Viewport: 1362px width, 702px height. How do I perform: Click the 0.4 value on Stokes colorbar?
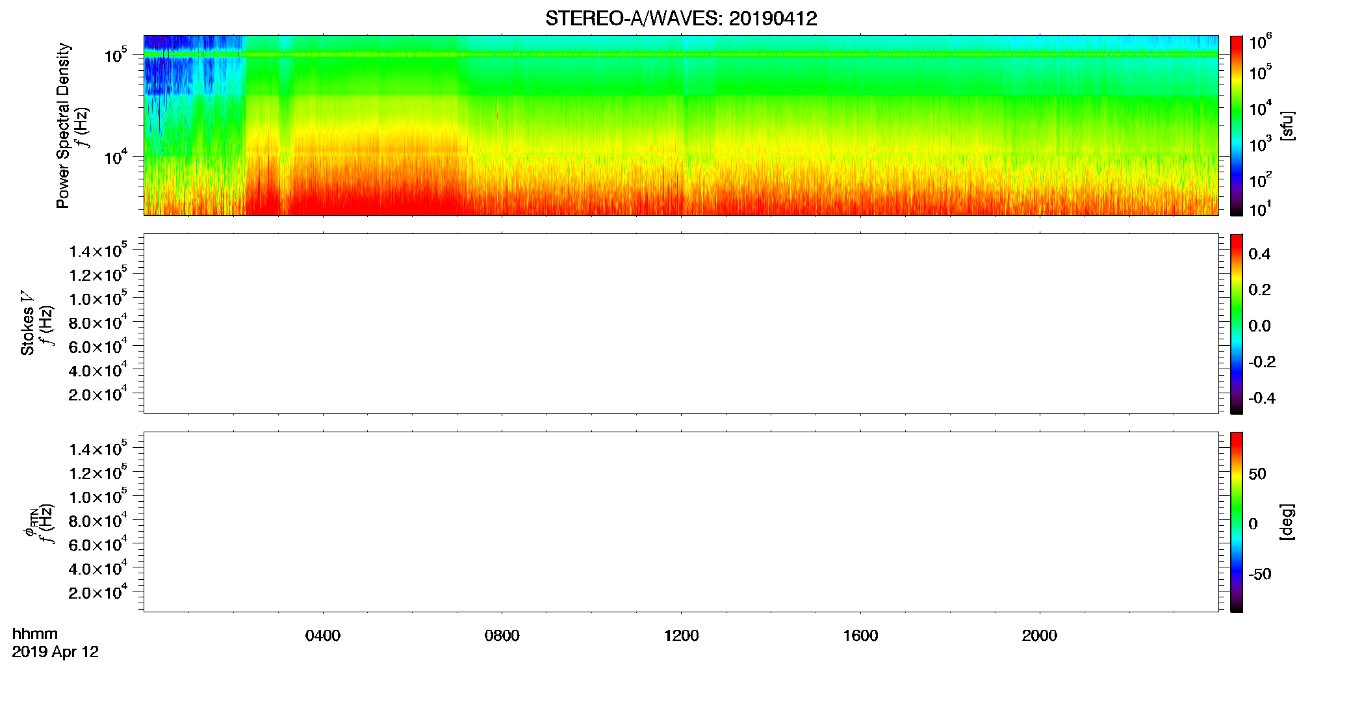click(1259, 254)
